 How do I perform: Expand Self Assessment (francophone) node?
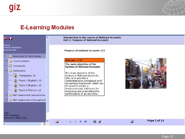pos(6,100)
